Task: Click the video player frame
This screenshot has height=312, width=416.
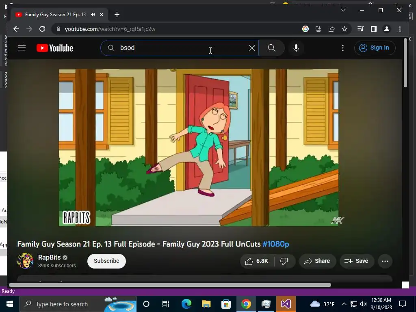Action: click(198, 147)
